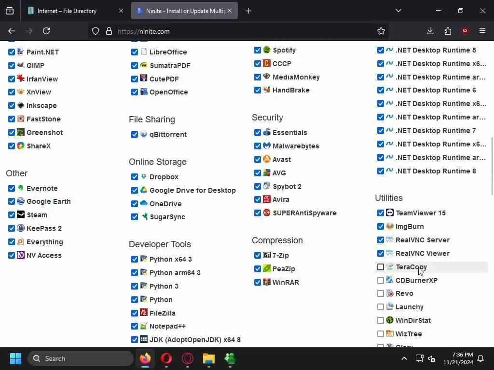The image size is (494, 370).
Task: Show hidden system tray icons chevron
Action: click(x=404, y=358)
